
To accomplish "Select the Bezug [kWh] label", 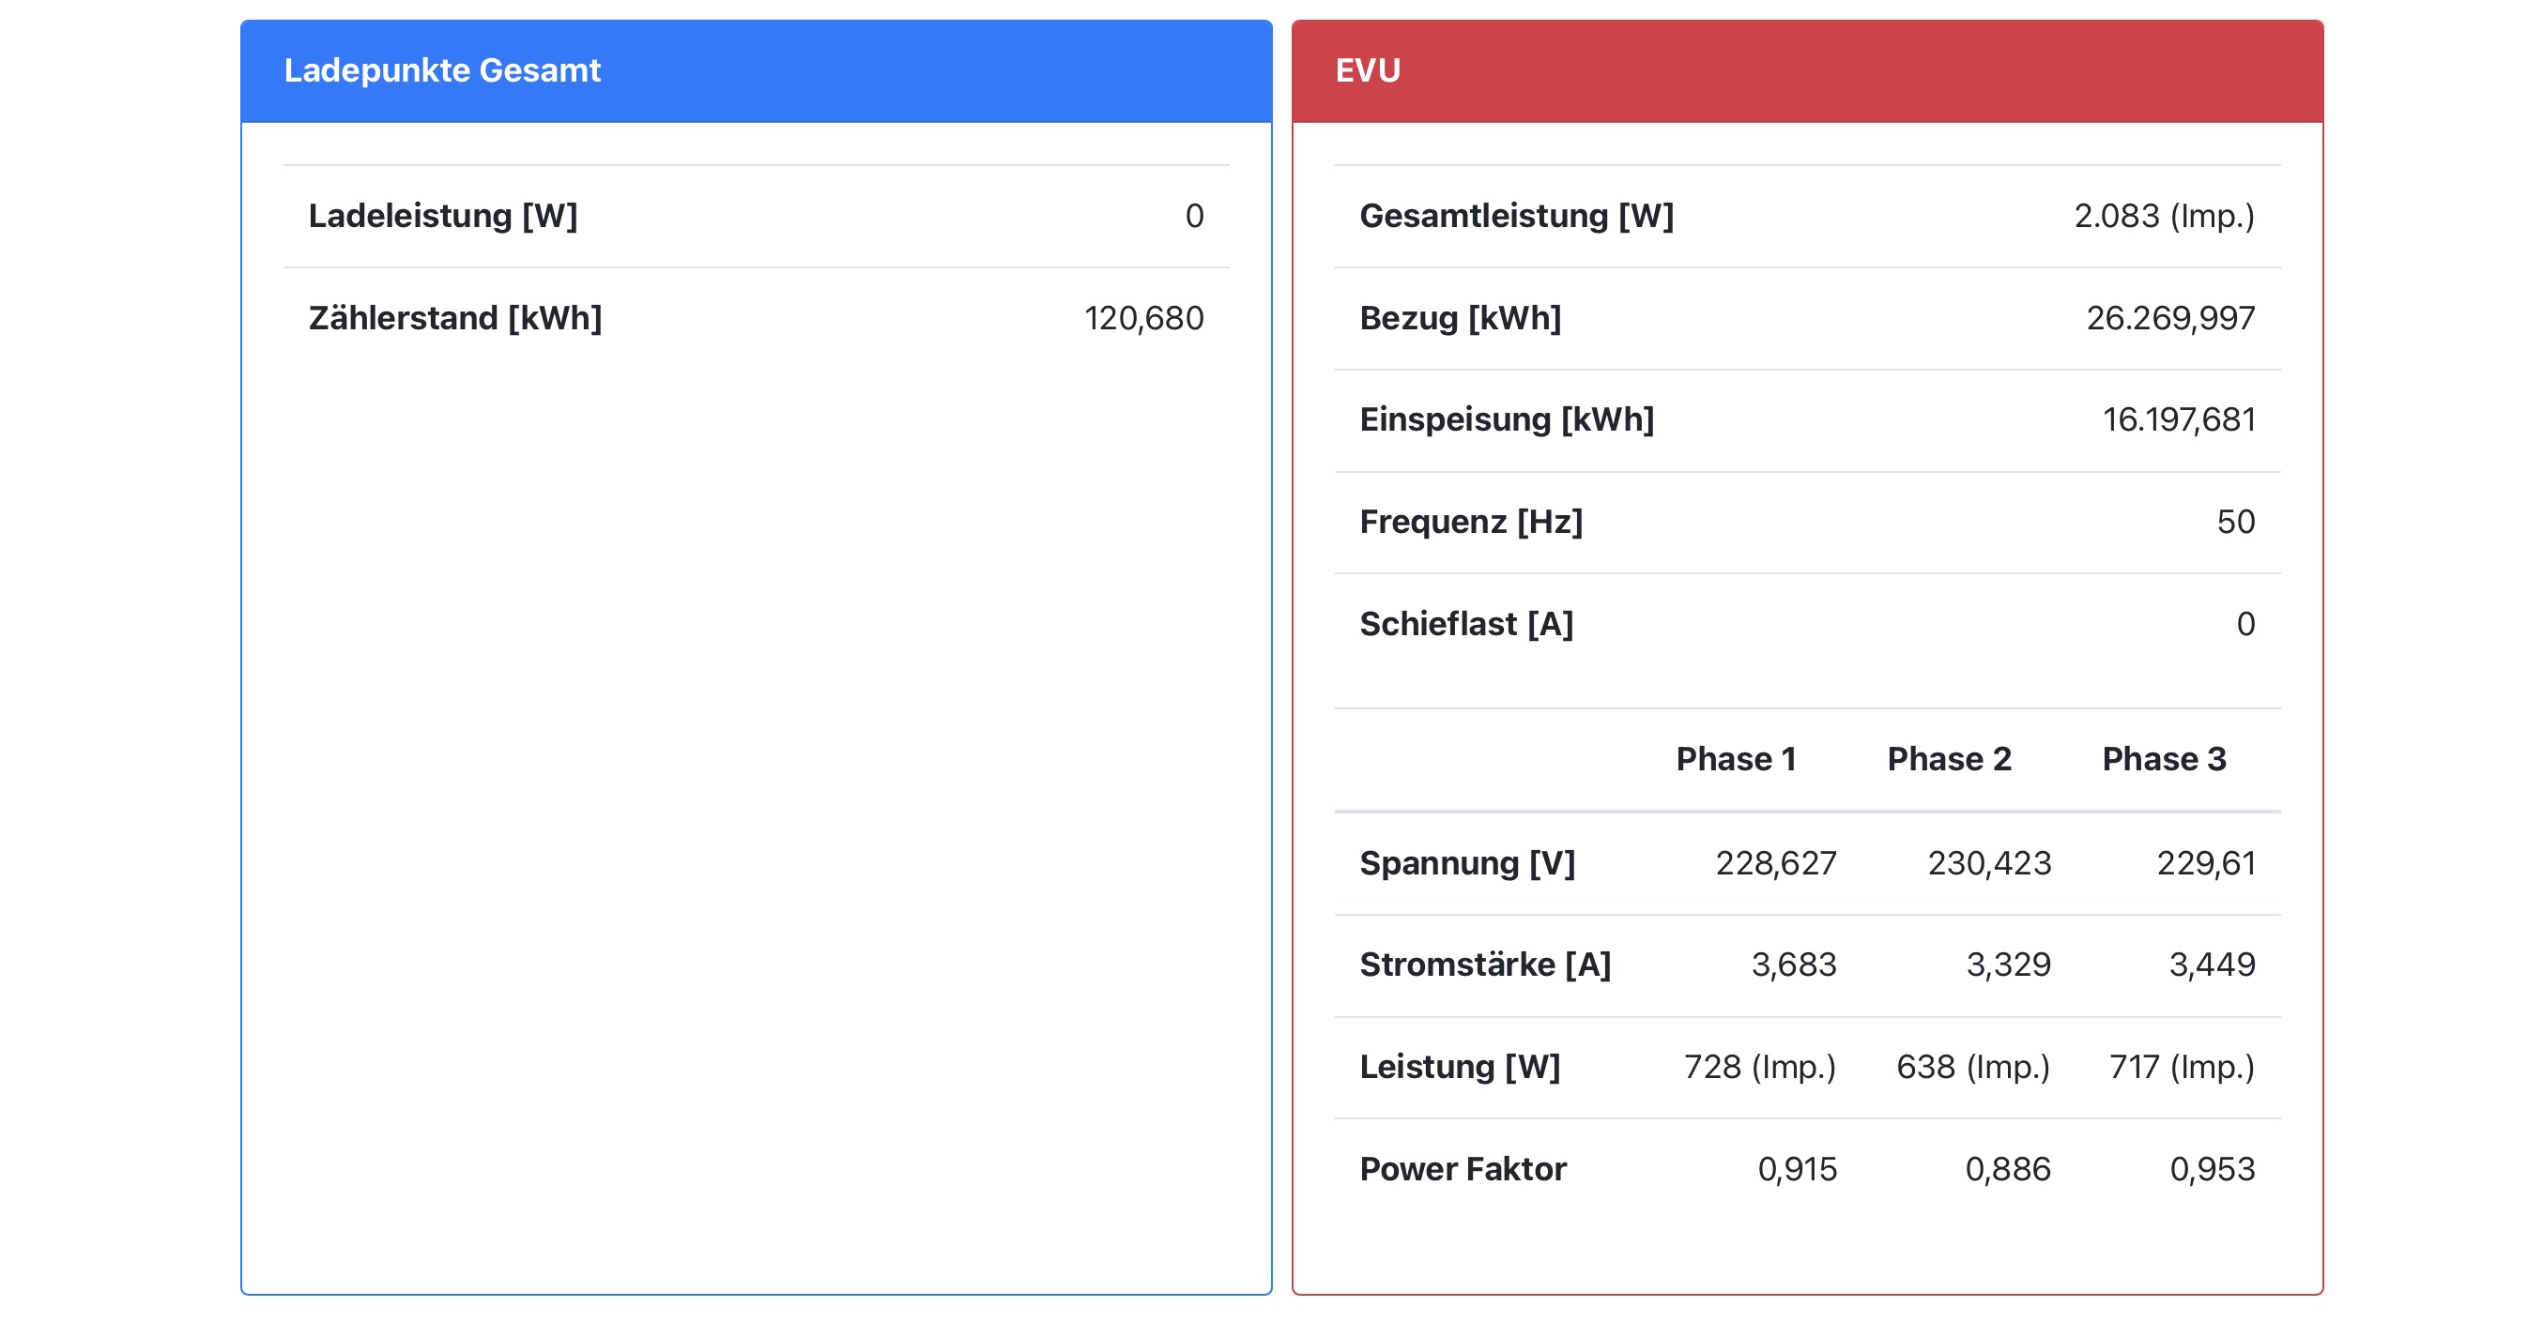I will coord(1459,318).
